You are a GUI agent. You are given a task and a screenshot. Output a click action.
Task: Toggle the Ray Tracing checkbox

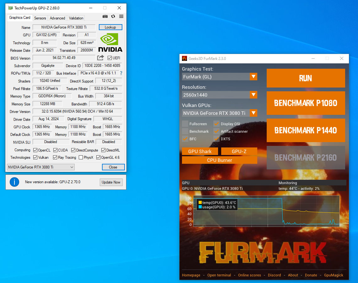(x=55, y=158)
